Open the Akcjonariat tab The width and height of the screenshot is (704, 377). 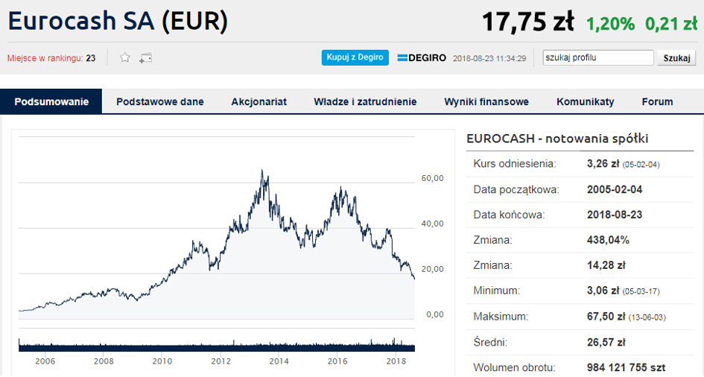click(259, 102)
